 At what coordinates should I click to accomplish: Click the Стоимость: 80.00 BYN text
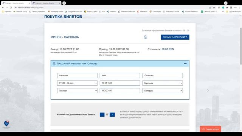pos(161,49)
